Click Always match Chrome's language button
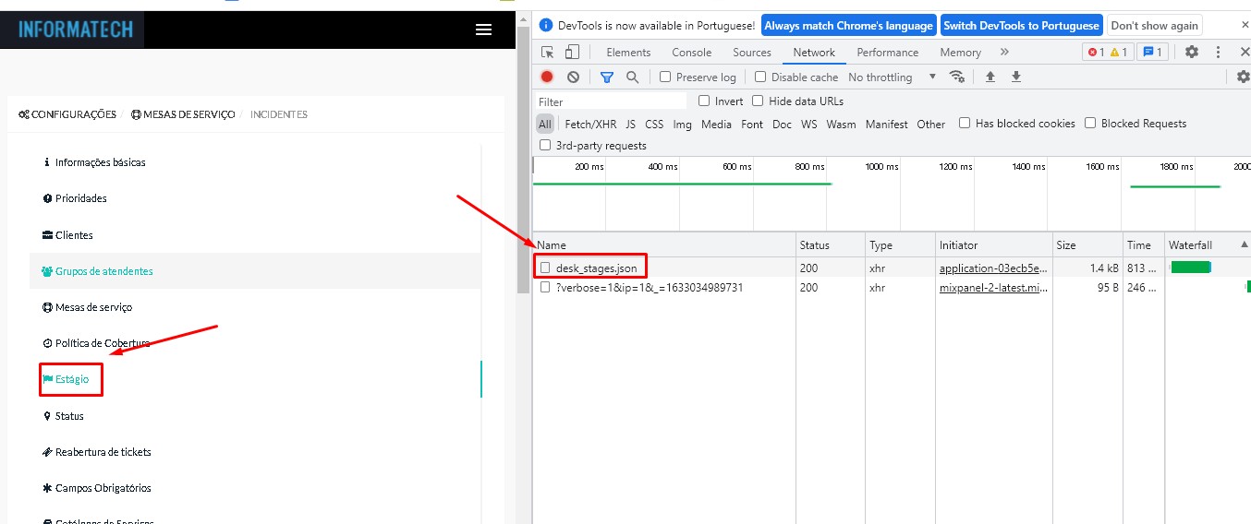 click(x=848, y=26)
